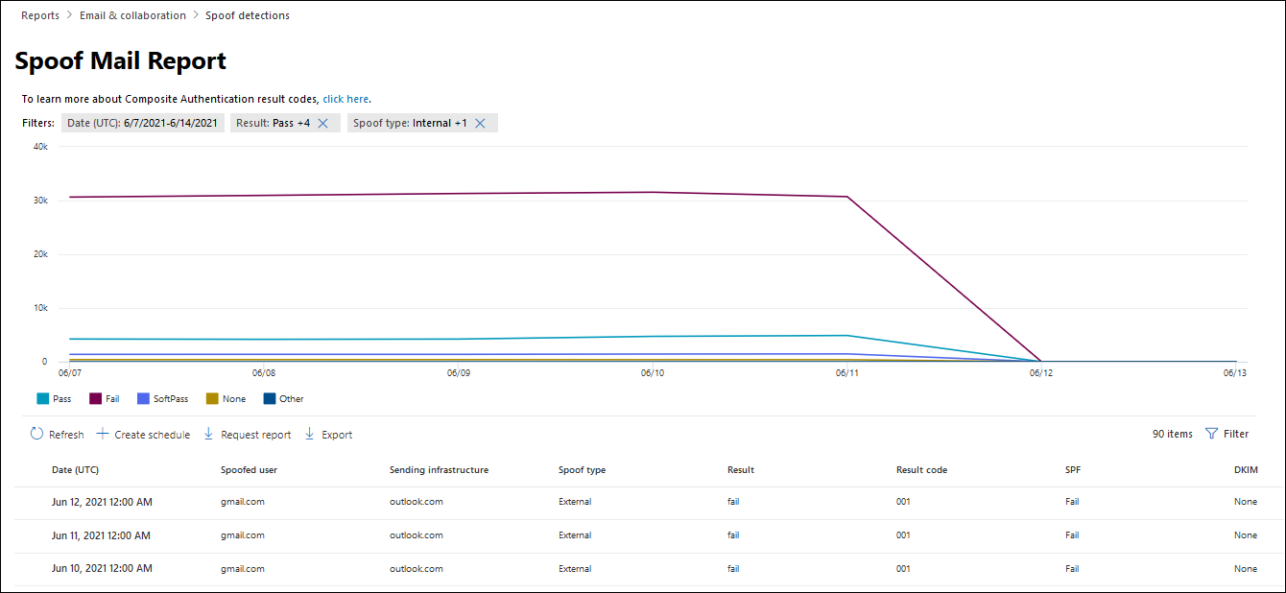Image resolution: width=1286 pixels, height=593 pixels.
Task: Go to Email & collaboration breadcrumb
Action: click(x=133, y=15)
